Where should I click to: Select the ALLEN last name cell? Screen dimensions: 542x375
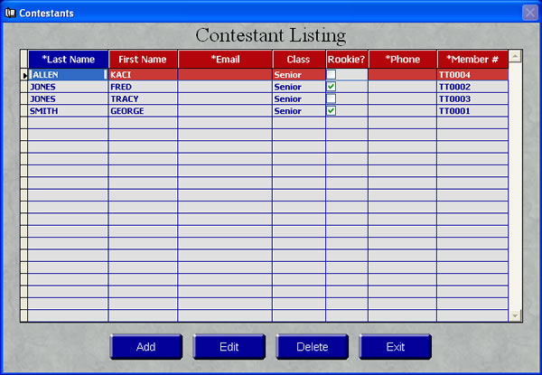(x=68, y=75)
